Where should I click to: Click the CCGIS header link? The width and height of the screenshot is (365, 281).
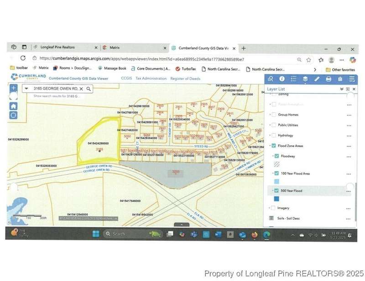tap(126, 79)
